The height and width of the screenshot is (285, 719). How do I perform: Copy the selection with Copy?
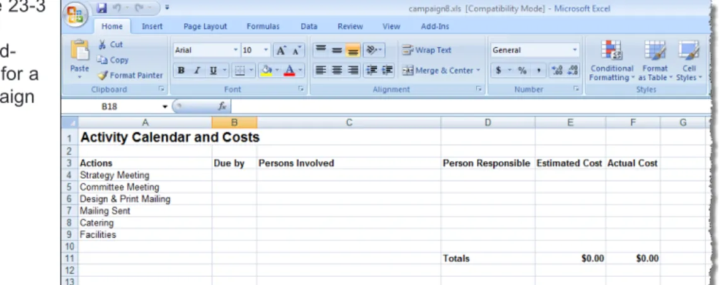pos(113,60)
